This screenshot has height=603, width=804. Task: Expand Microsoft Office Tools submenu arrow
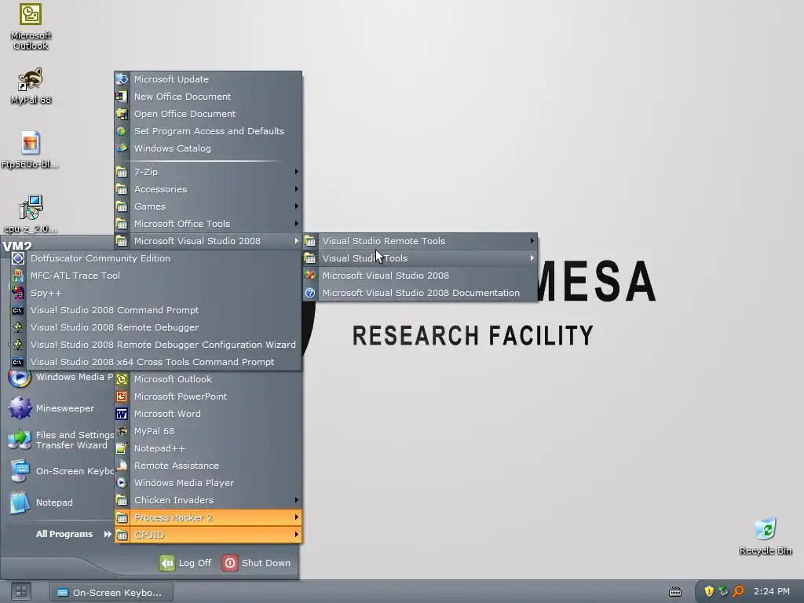tap(296, 224)
